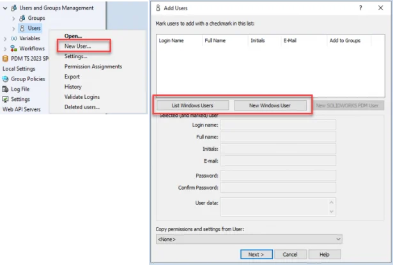Close the Add Users dialog
Image resolution: width=393 pixels, height=265 pixels.
pos(380,8)
